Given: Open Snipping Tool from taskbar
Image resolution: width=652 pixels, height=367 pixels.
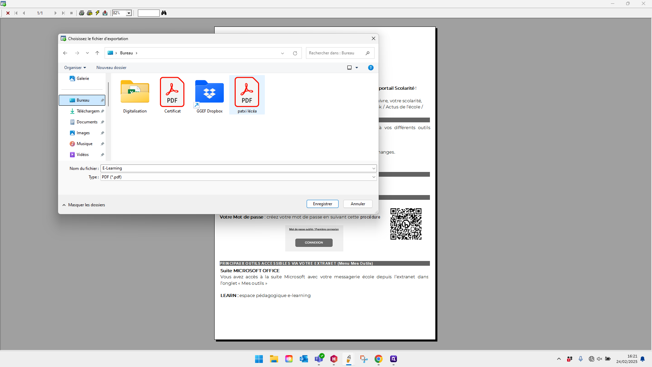Looking at the screenshot, I should [x=364, y=359].
